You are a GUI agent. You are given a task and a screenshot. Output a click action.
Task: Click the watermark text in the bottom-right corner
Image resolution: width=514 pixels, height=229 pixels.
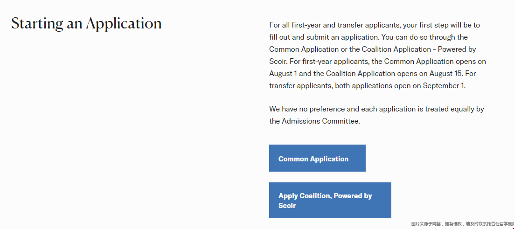462,224
